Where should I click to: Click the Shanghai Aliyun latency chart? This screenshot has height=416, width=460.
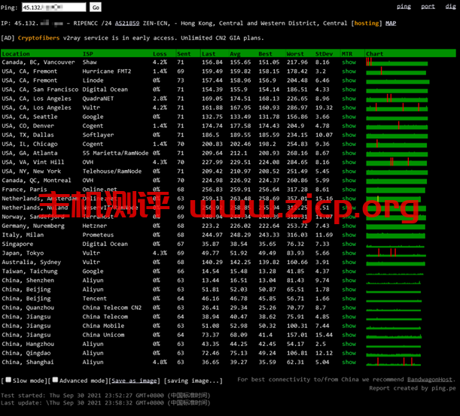pos(394,362)
